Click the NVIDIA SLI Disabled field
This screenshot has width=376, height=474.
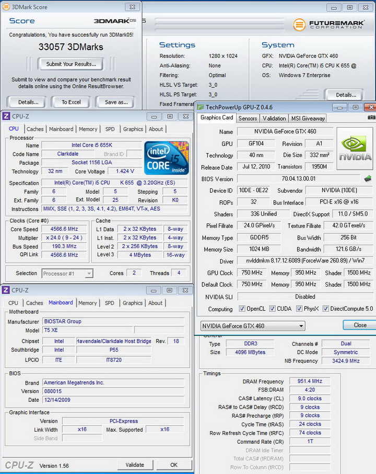click(x=305, y=297)
